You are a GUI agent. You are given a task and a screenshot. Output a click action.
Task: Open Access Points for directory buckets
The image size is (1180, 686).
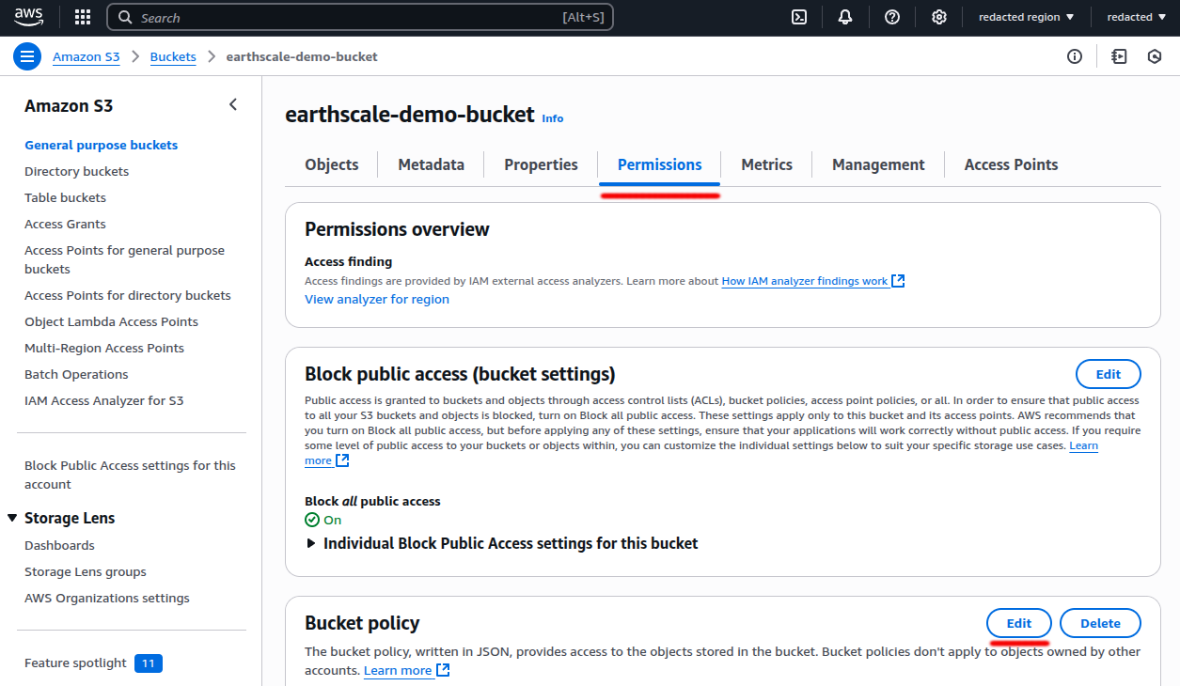tap(128, 295)
